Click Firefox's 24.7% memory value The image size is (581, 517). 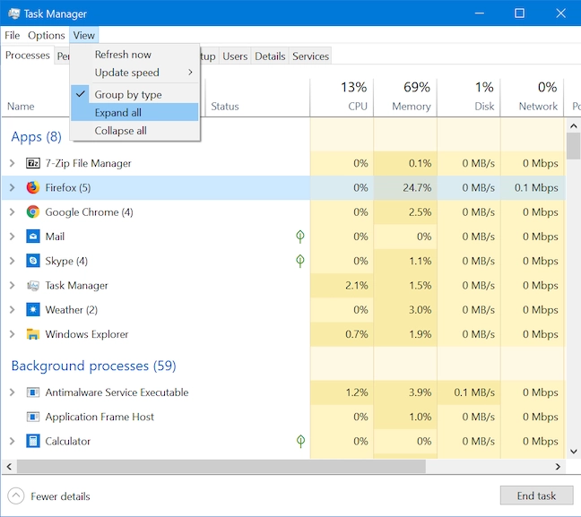point(417,188)
